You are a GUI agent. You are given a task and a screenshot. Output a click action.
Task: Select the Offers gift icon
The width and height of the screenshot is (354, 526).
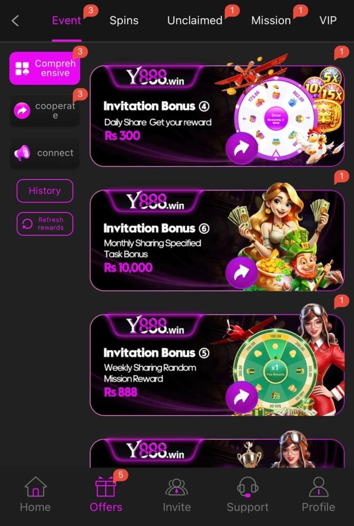pyautogui.click(x=106, y=487)
